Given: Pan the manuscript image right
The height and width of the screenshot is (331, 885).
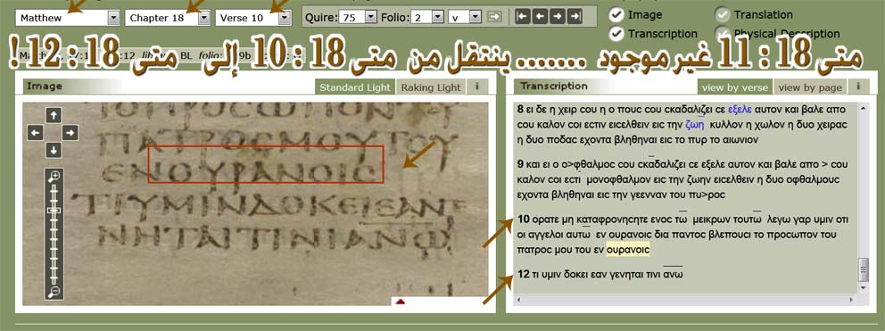Looking at the screenshot, I should [x=70, y=133].
